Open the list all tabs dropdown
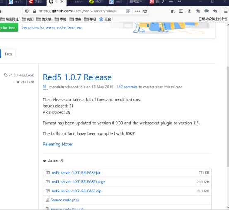 (x=179, y=2)
